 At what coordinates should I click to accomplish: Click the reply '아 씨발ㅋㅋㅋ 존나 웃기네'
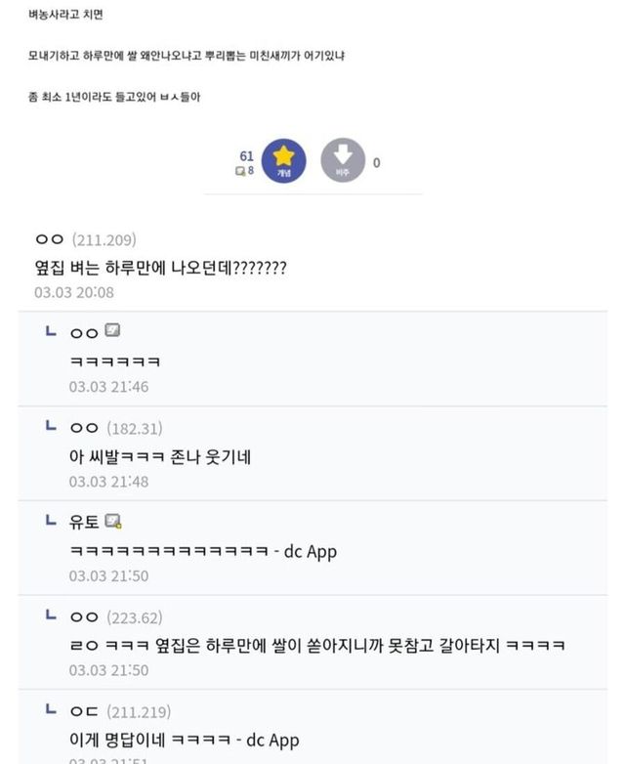click(x=160, y=456)
